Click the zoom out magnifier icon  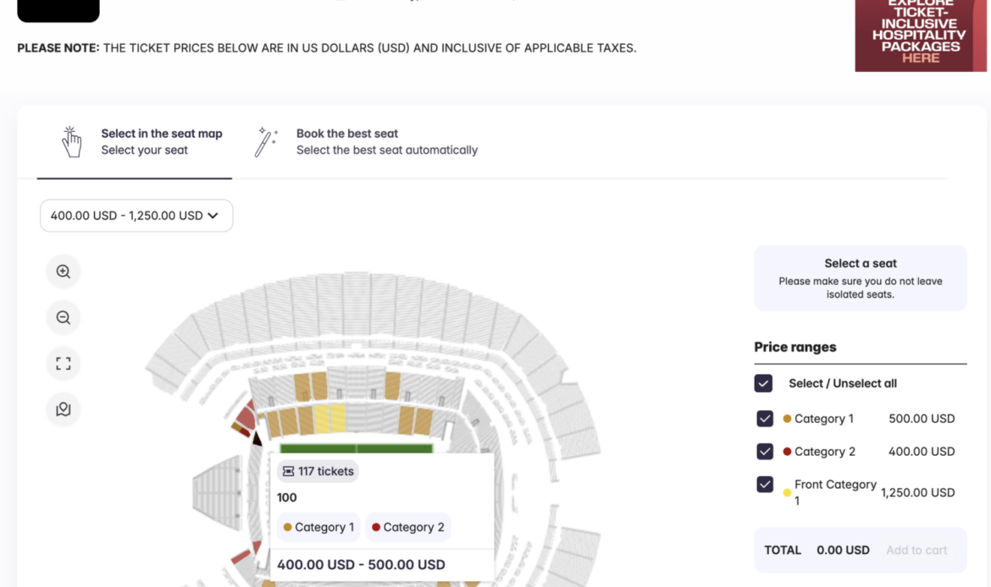tap(64, 318)
